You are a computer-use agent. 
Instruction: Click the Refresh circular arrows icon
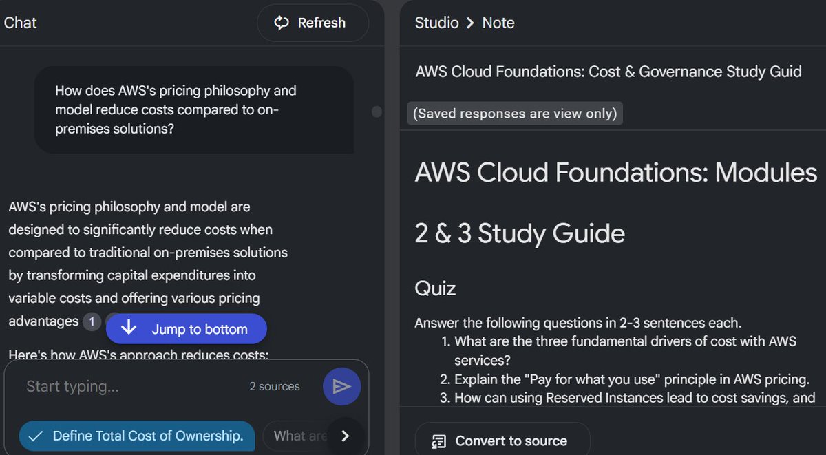(282, 23)
